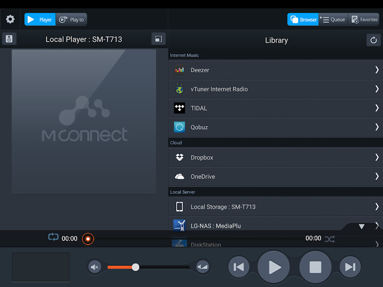
Task: Expand Deezer with its chevron
Action: pos(377,70)
